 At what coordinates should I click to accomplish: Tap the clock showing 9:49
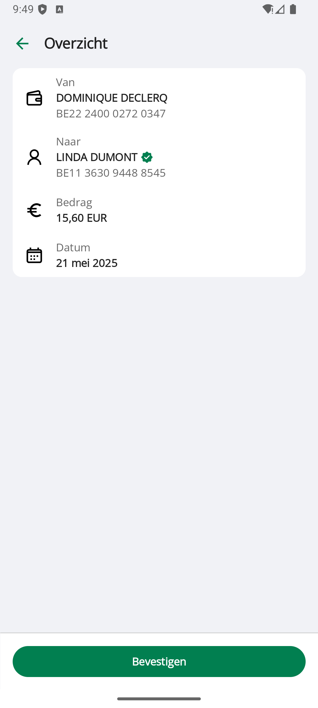23,9
